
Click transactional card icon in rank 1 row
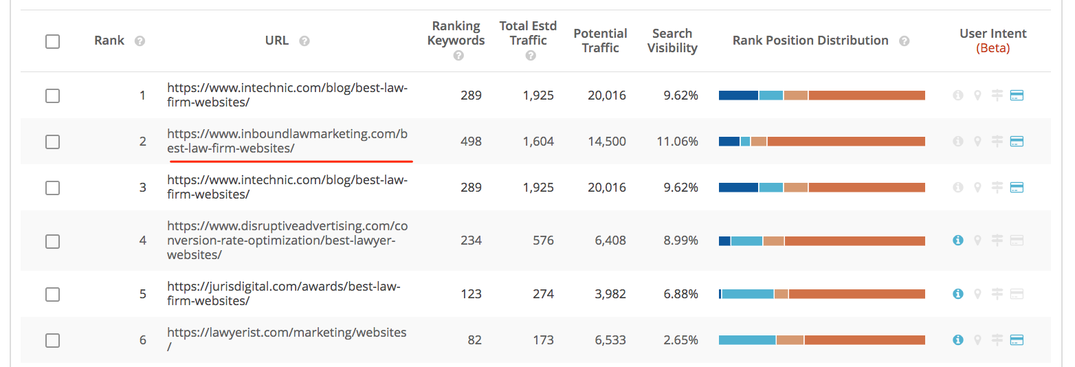1017,96
